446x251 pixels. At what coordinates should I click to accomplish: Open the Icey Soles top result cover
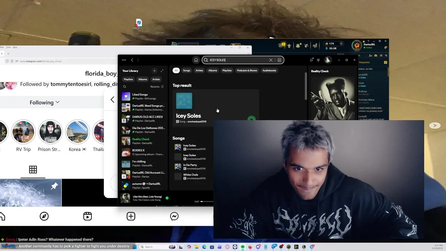click(184, 101)
